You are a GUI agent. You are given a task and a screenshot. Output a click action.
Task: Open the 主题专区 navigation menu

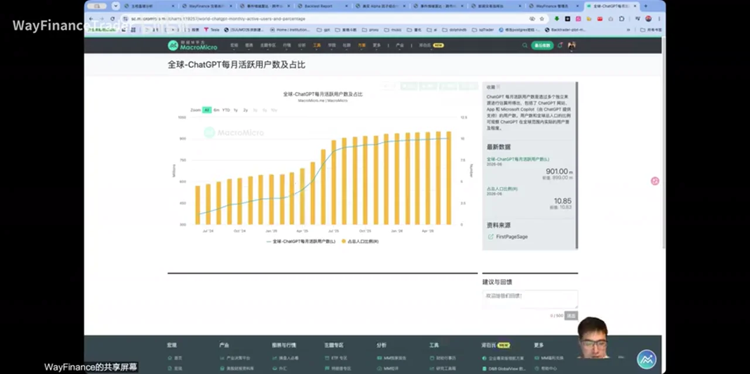pyautogui.click(x=268, y=45)
